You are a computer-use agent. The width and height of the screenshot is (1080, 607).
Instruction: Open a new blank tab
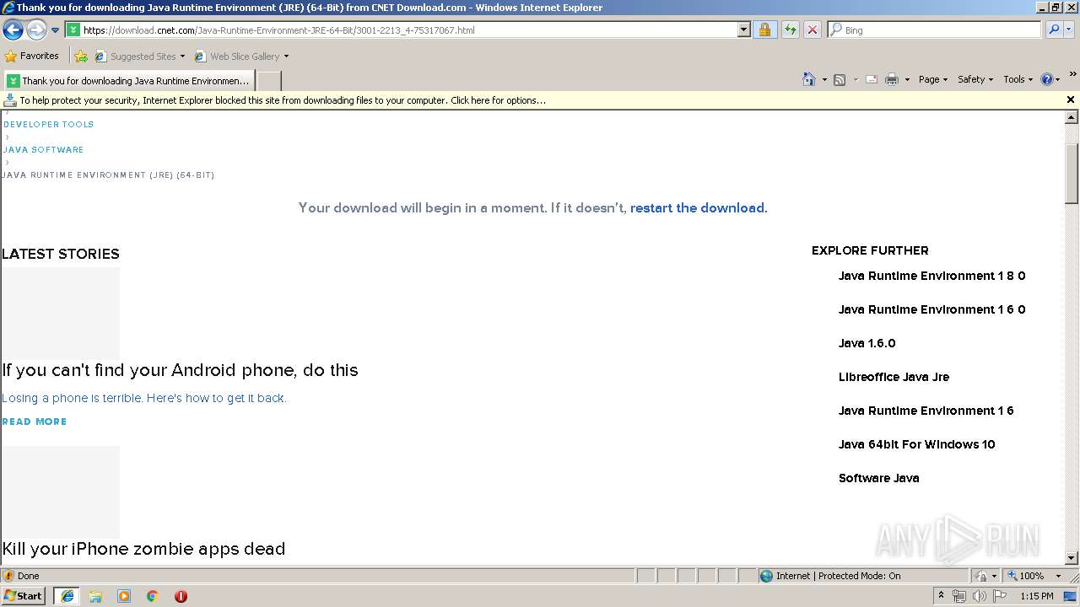pos(268,81)
